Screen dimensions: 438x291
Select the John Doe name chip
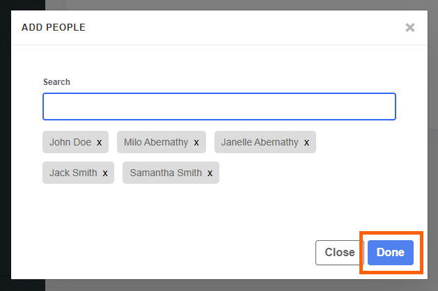(x=70, y=142)
